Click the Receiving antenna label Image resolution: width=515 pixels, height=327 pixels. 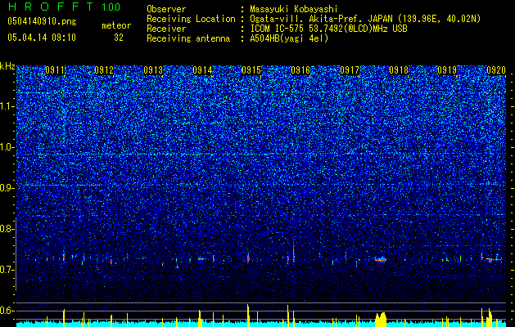point(188,38)
